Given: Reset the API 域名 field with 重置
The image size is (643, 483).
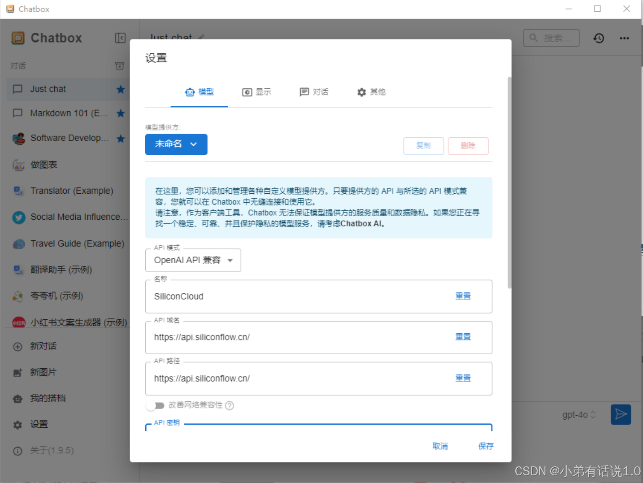Looking at the screenshot, I should pyautogui.click(x=463, y=337).
